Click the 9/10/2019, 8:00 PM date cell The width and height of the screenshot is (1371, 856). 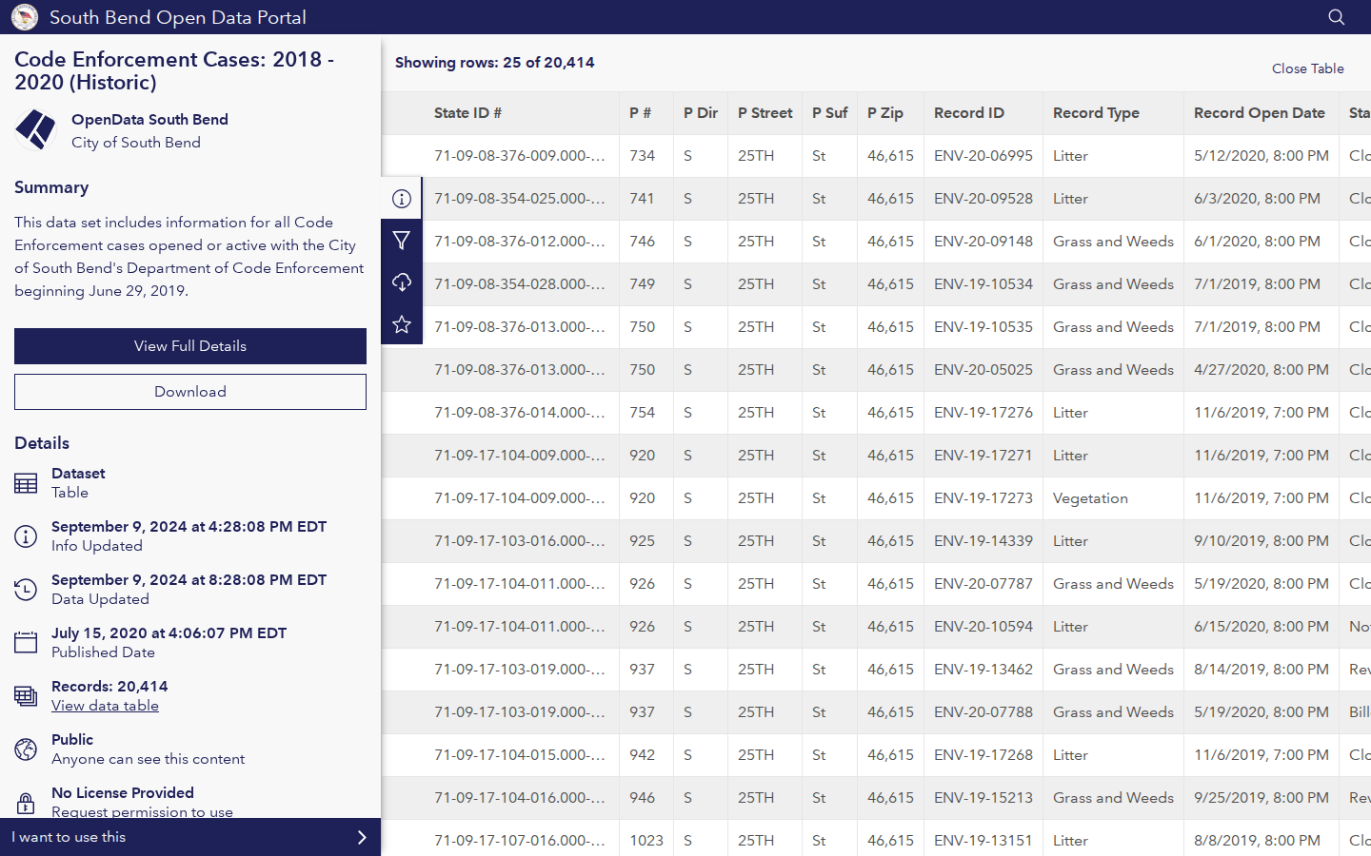(1262, 541)
